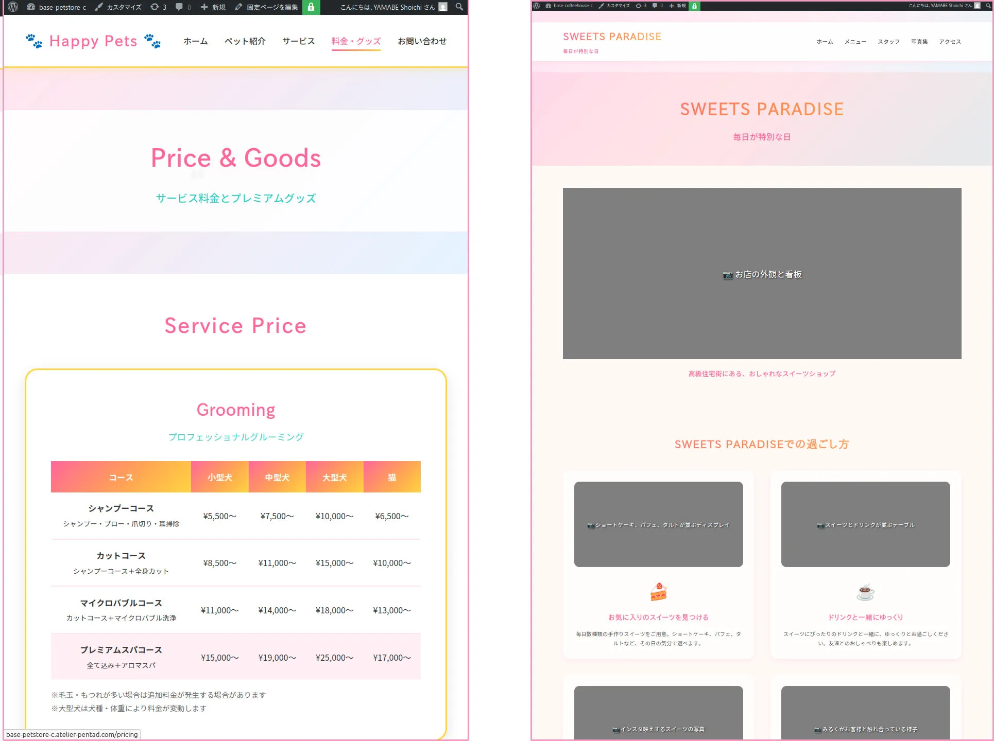Click the pencil icon beside 固定ページを編集
The image size is (994, 741).
238,7
